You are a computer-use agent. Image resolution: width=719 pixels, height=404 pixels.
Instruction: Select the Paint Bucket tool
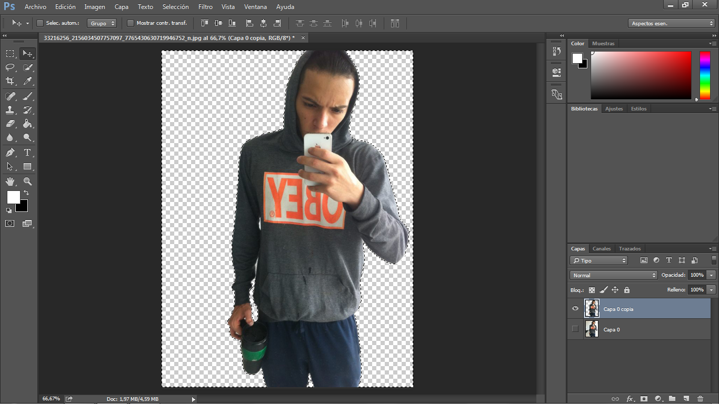[x=27, y=124]
